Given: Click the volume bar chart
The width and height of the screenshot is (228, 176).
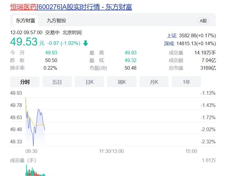Looking at the screenshot, I should pyautogui.click(x=35, y=170).
